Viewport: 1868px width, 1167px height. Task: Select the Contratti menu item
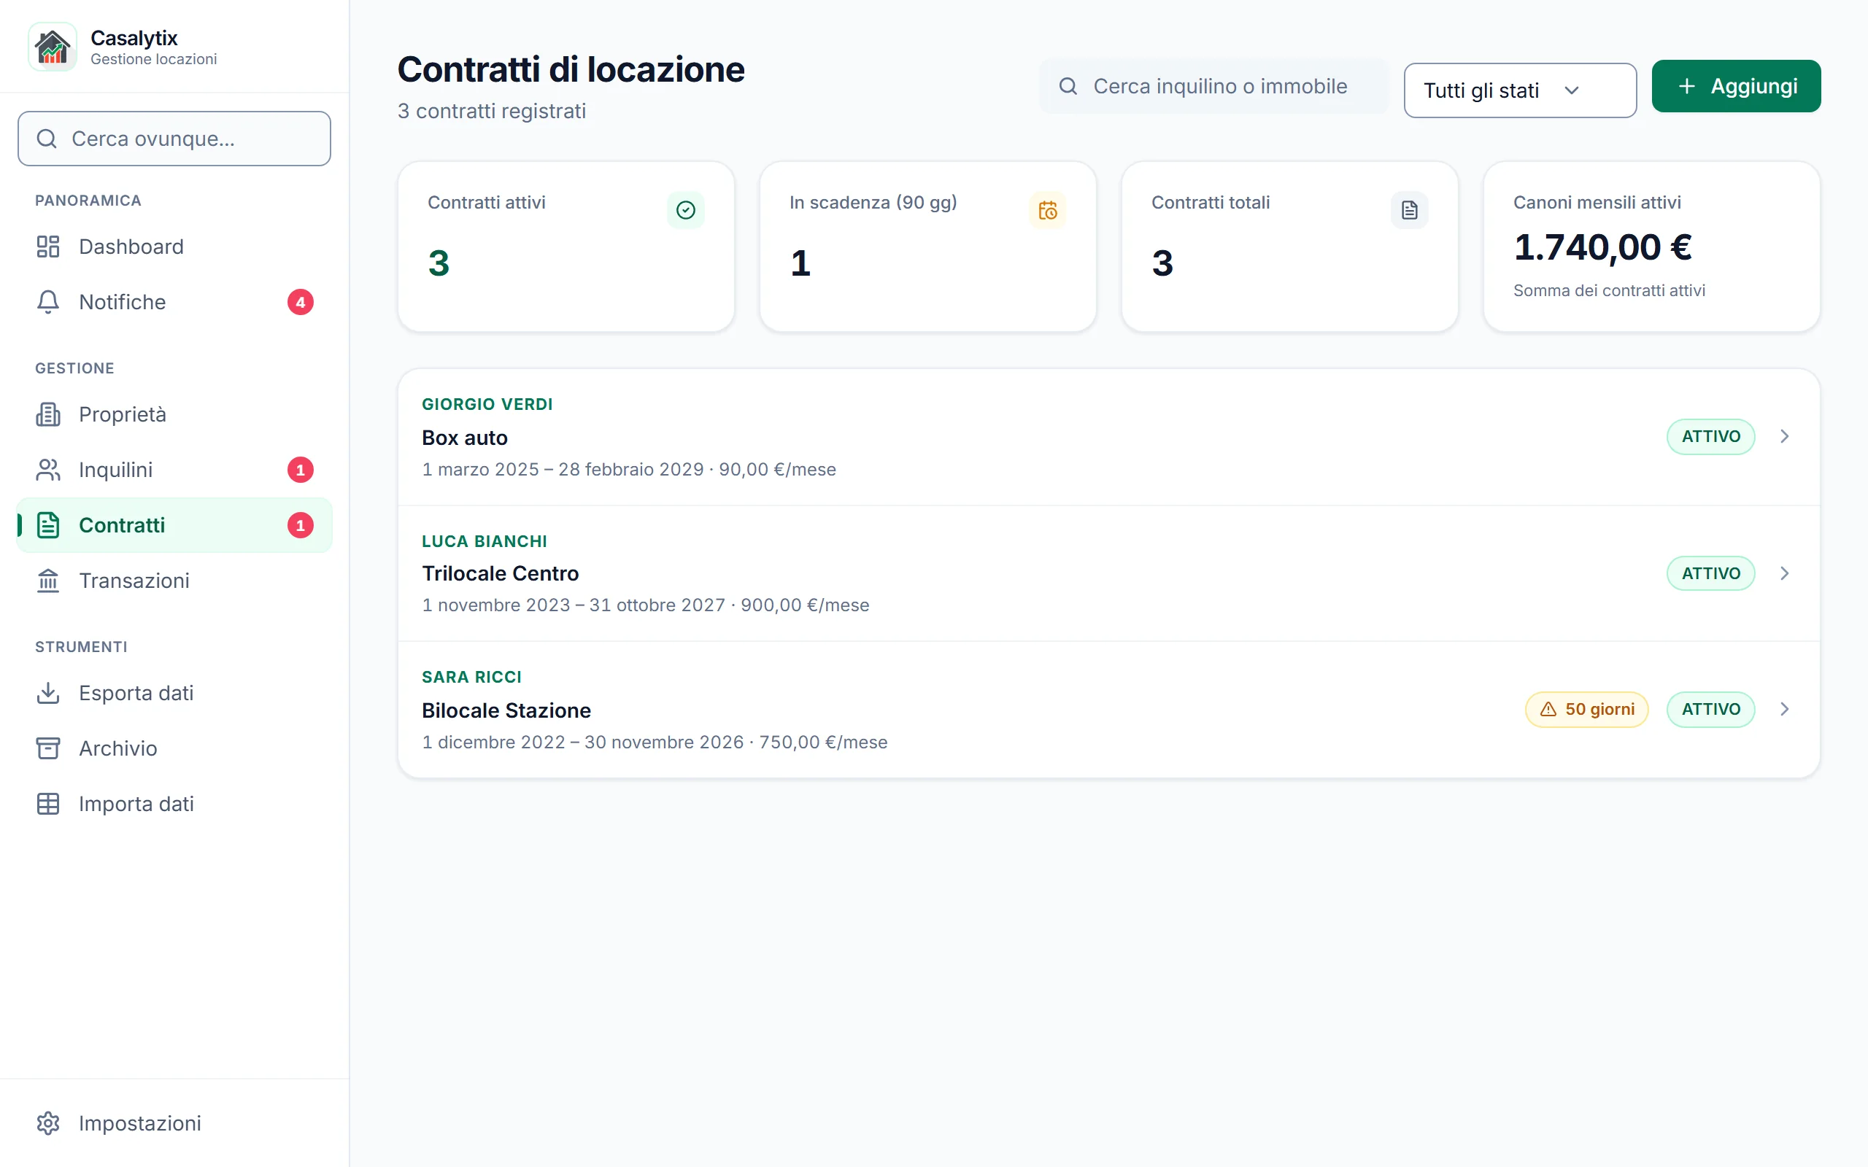[x=174, y=526]
